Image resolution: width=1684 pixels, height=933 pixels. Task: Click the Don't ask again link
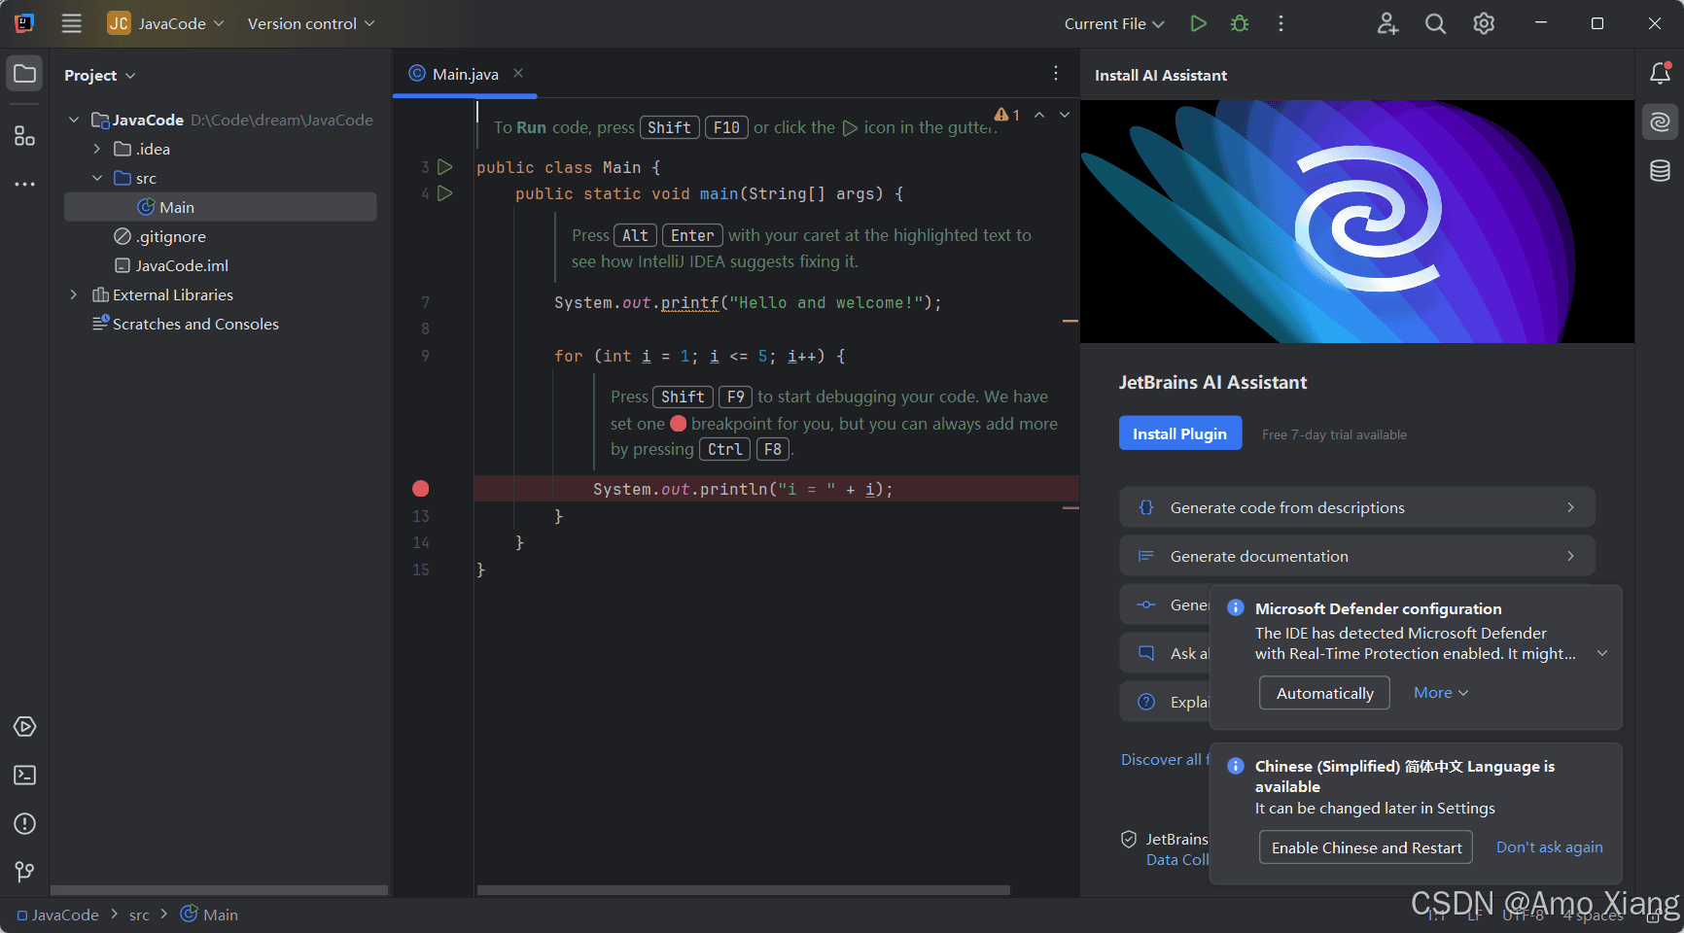point(1549,847)
